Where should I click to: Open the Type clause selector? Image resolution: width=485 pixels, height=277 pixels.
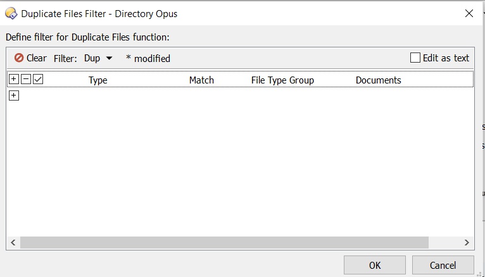(x=98, y=80)
